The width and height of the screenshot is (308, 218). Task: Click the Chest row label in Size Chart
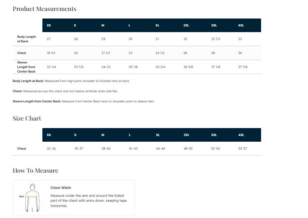click(x=22, y=148)
